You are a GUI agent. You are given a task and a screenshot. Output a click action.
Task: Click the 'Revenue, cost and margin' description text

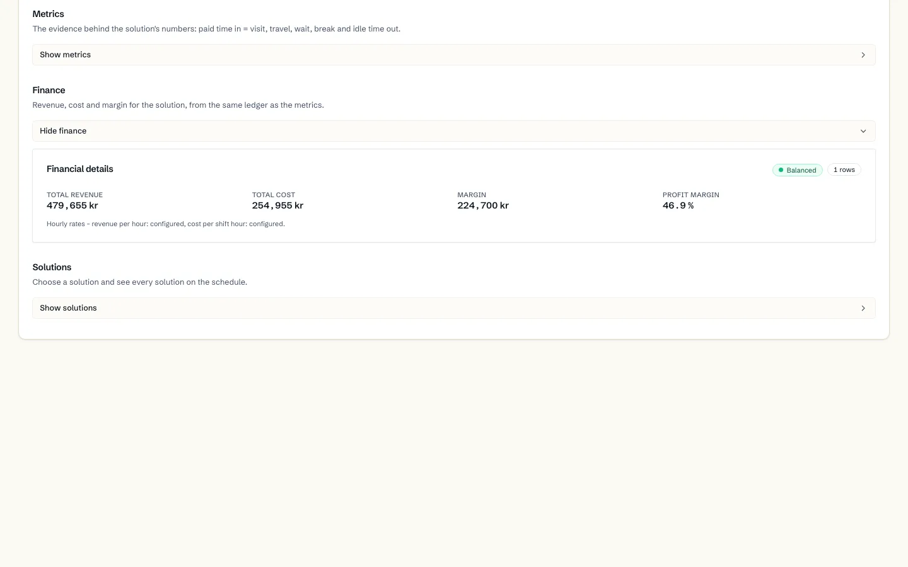click(x=178, y=105)
